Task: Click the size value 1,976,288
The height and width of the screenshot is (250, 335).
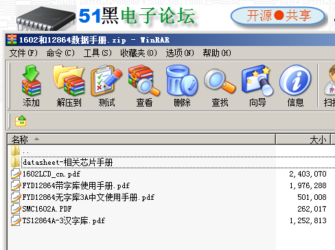Action: click(x=308, y=185)
